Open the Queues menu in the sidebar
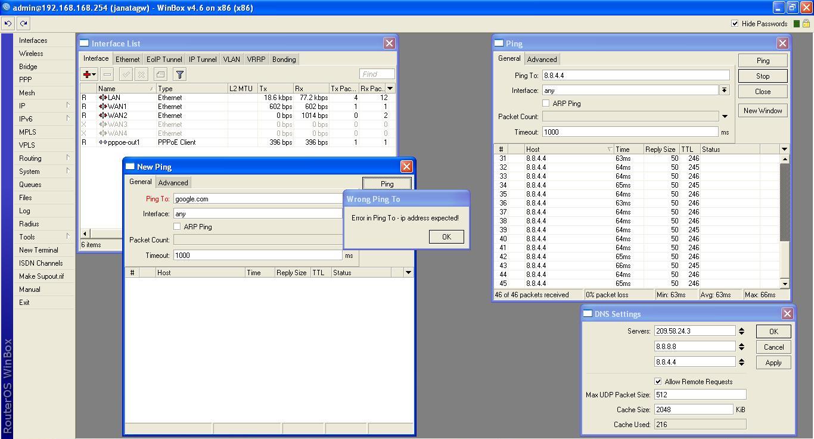Screen dimensions: 814x439 [30, 185]
